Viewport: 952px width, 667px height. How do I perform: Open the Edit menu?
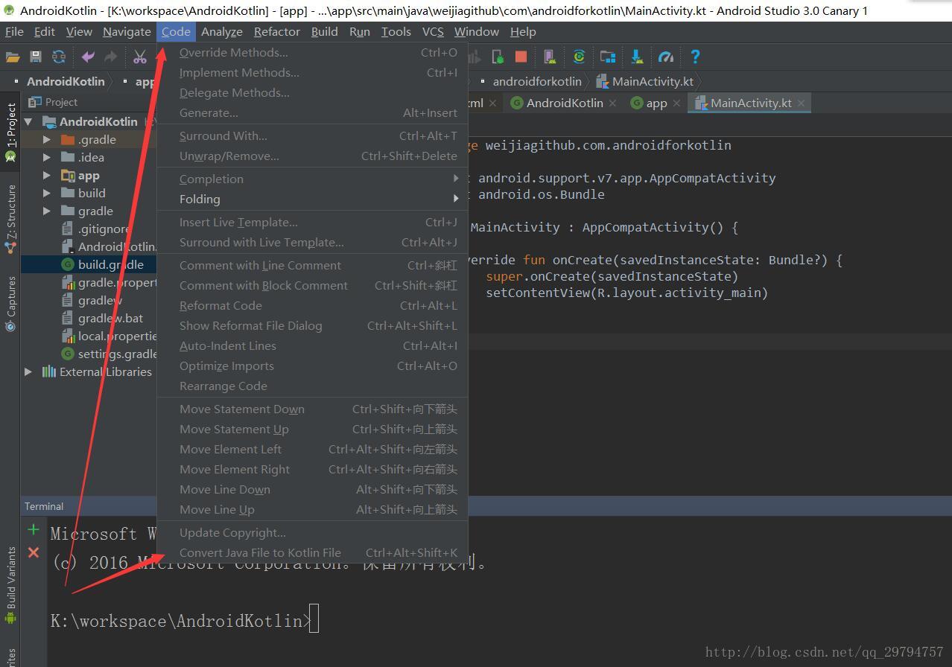tap(45, 31)
